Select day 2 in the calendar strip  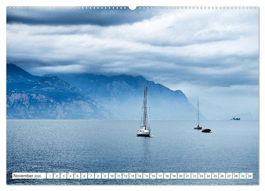click(57, 176)
